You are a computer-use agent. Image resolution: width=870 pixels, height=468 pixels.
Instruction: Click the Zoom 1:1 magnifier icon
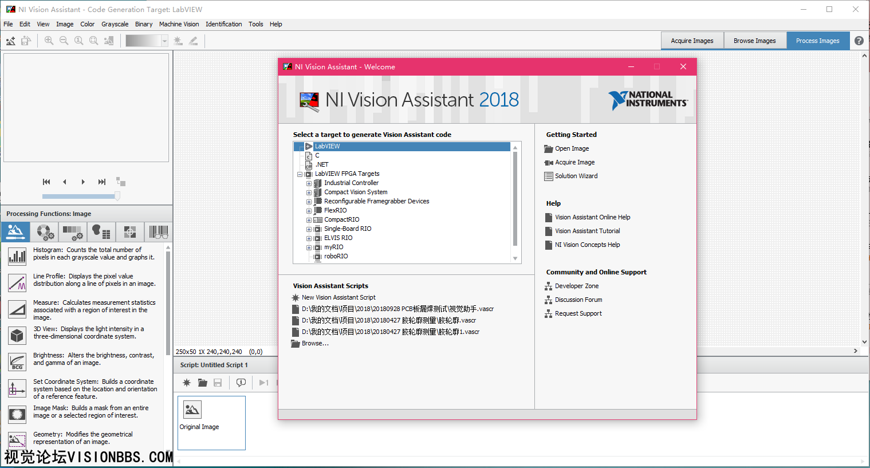coord(78,41)
